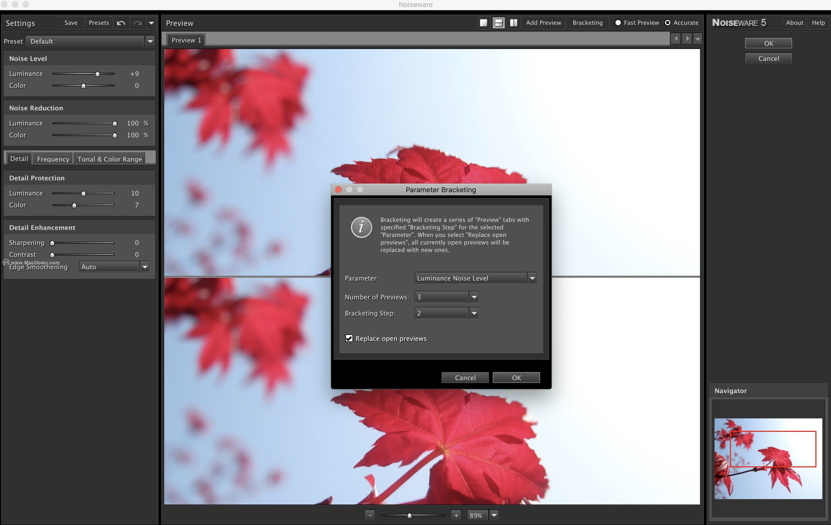Enable the Fast Preview radio option
This screenshot has width=831, height=525.
(x=618, y=23)
